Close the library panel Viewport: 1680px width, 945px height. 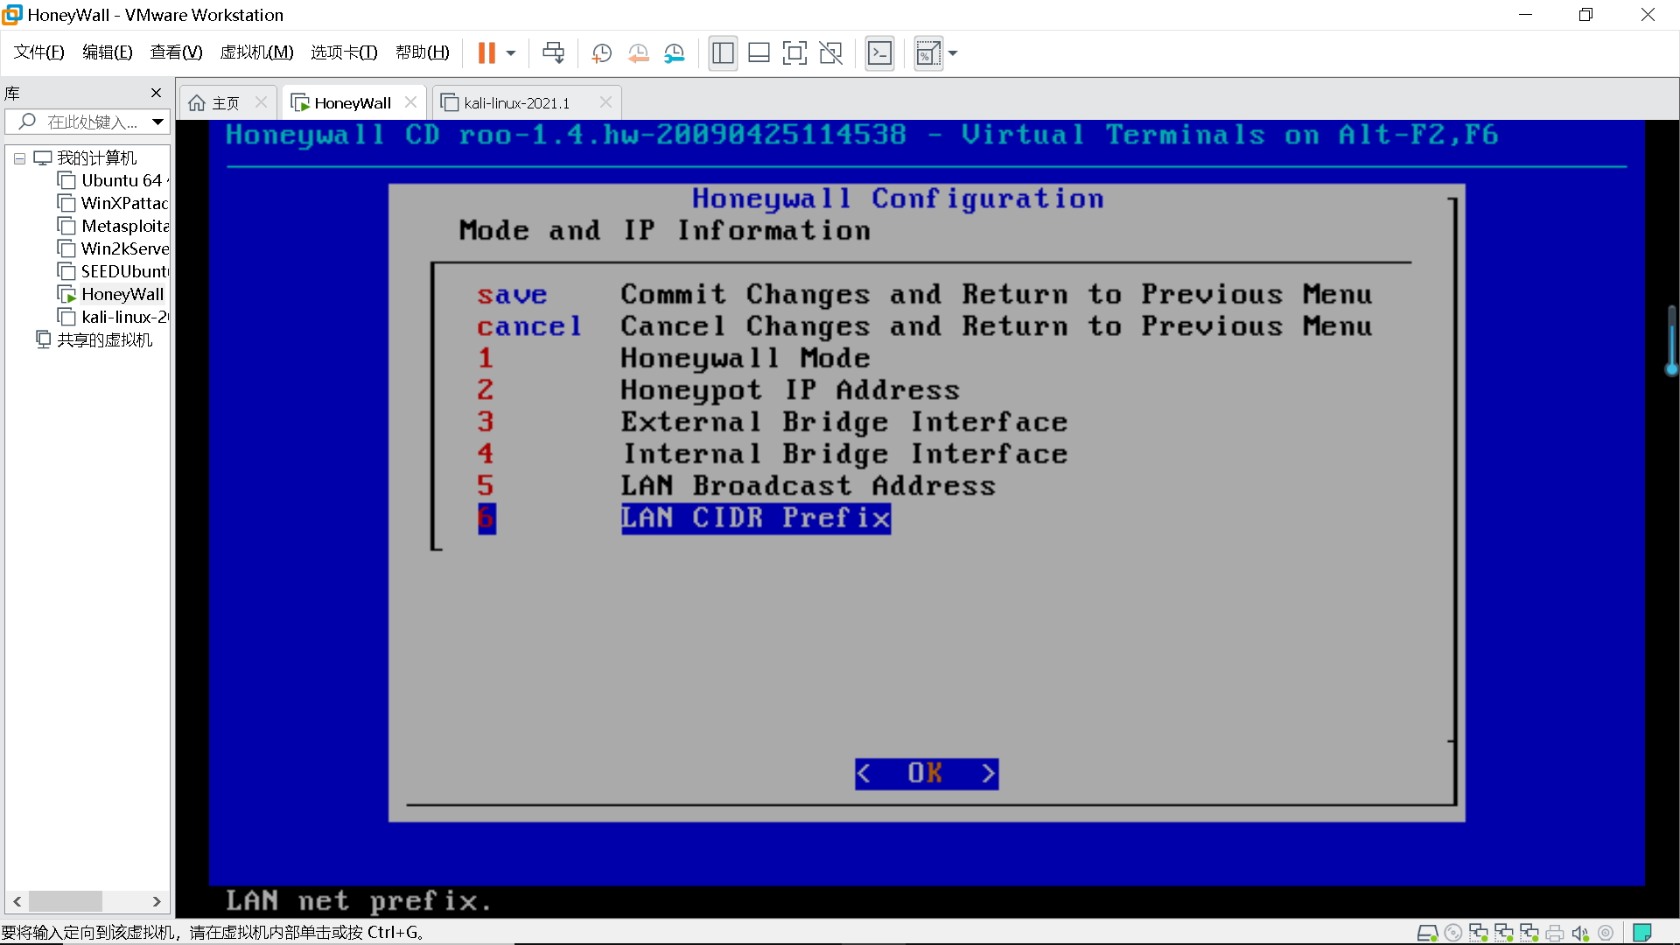[156, 93]
